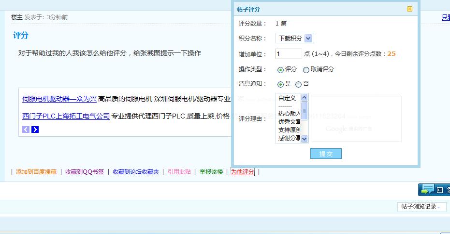Pick 热心助人 from reason list
Viewport: 450px width, 234px height.
(289, 114)
